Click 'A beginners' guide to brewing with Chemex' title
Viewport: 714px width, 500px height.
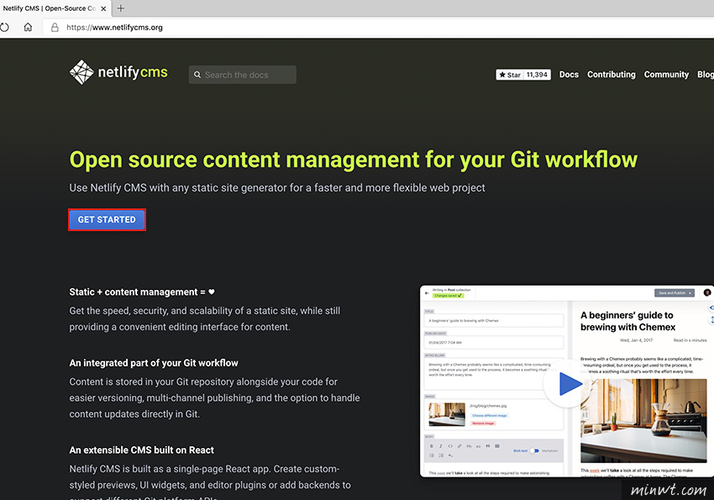pyautogui.click(x=628, y=321)
